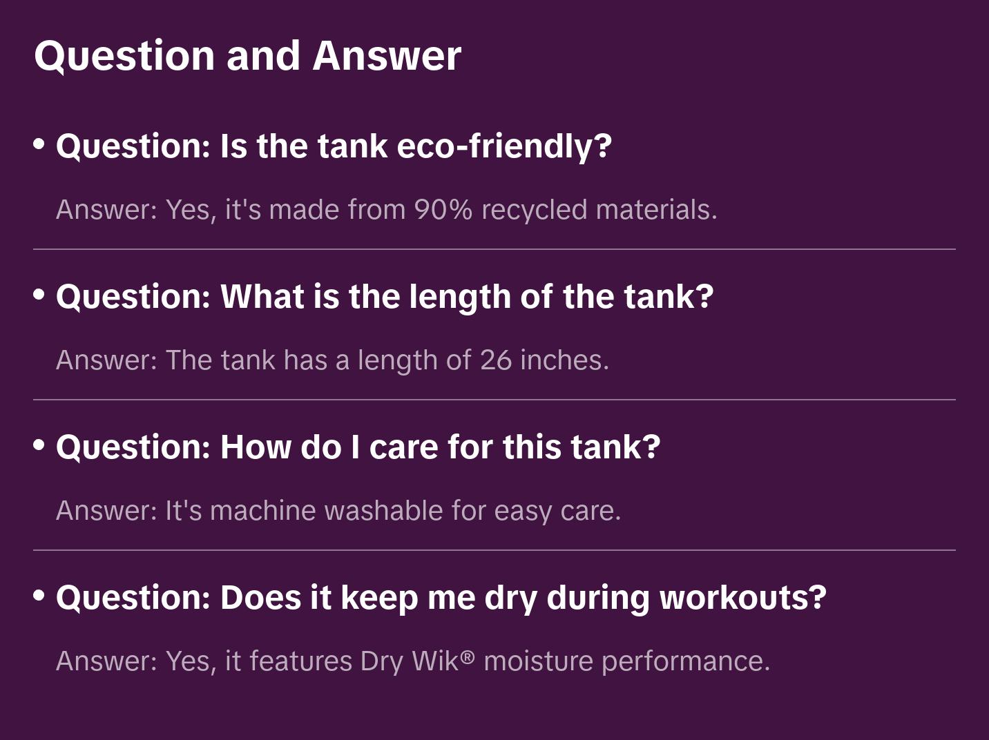This screenshot has width=989, height=740.
Task: Click the bullet beside the care question
Action: point(39,446)
